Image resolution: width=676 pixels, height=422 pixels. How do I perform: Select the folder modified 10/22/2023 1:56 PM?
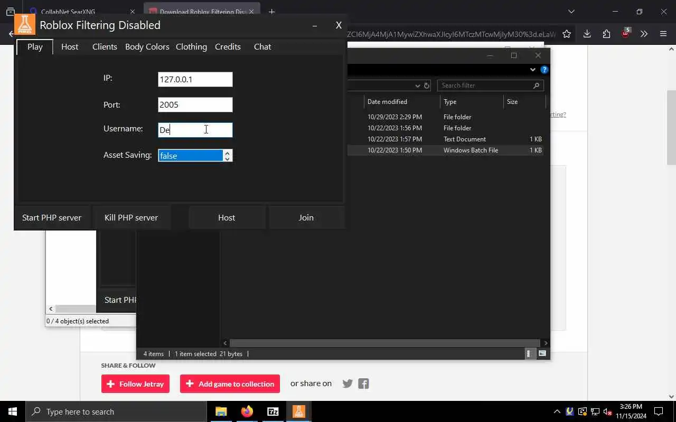[445, 128]
